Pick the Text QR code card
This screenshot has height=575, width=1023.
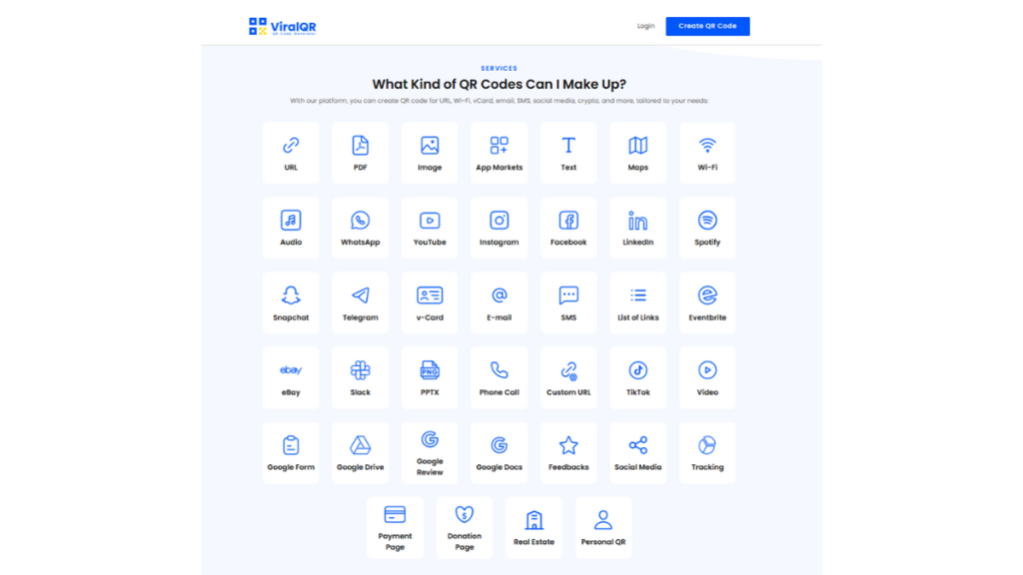[568, 153]
